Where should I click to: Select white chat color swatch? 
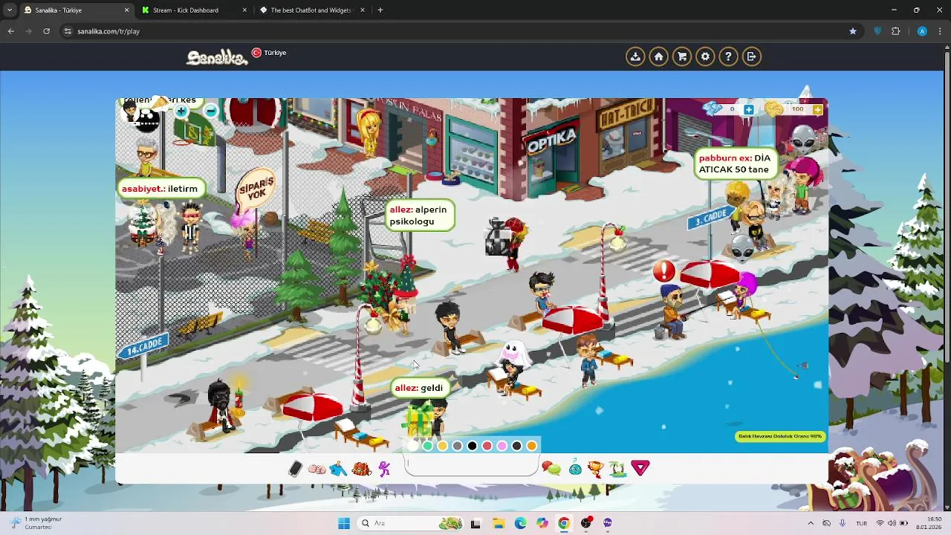pyautogui.click(x=413, y=446)
